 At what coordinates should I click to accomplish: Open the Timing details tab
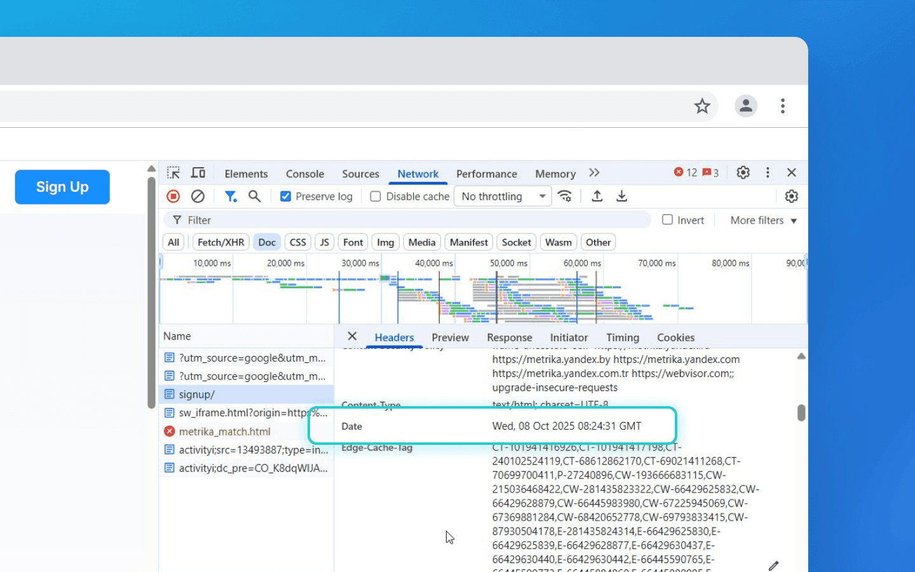click(623, 337)
